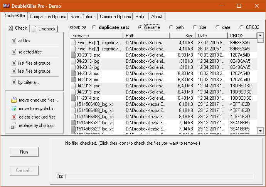Image resolution: width=266 pixels, height=187 pixels.
Task: Click the X icon beside all files
Action: tap(14, 41)
